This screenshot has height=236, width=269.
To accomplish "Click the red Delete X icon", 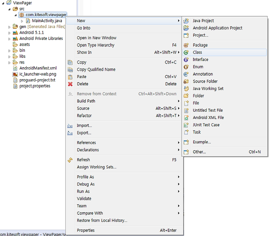I will tap(70, 84).
